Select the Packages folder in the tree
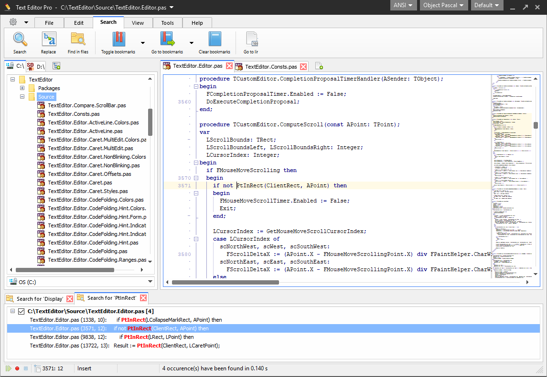The width and height of the screenshot is (547, 377). click(49, 88)
